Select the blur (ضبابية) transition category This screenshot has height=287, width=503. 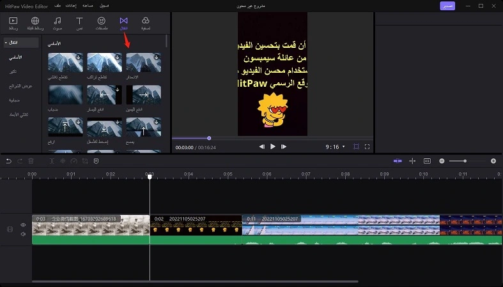point(15,100)
